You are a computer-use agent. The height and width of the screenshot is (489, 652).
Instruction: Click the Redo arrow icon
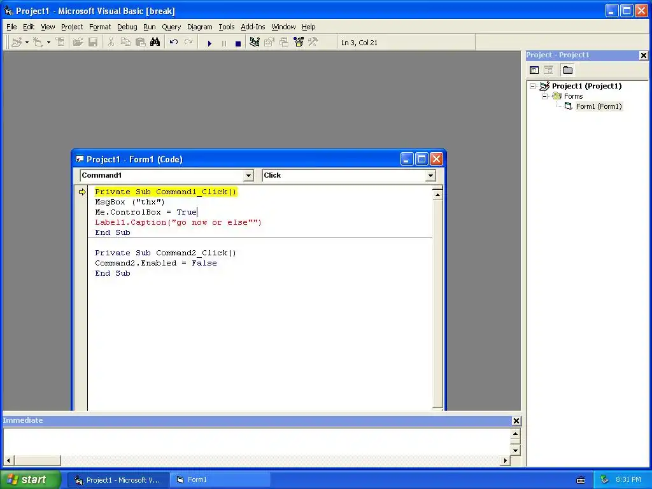click(x=188, y=42)
